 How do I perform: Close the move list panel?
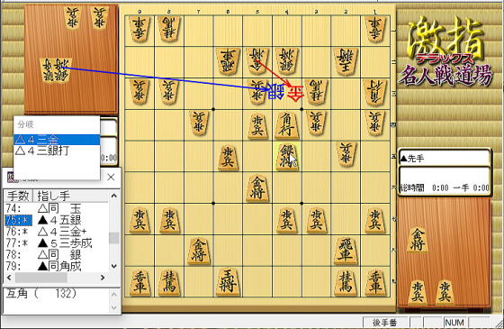coord(111,177)
